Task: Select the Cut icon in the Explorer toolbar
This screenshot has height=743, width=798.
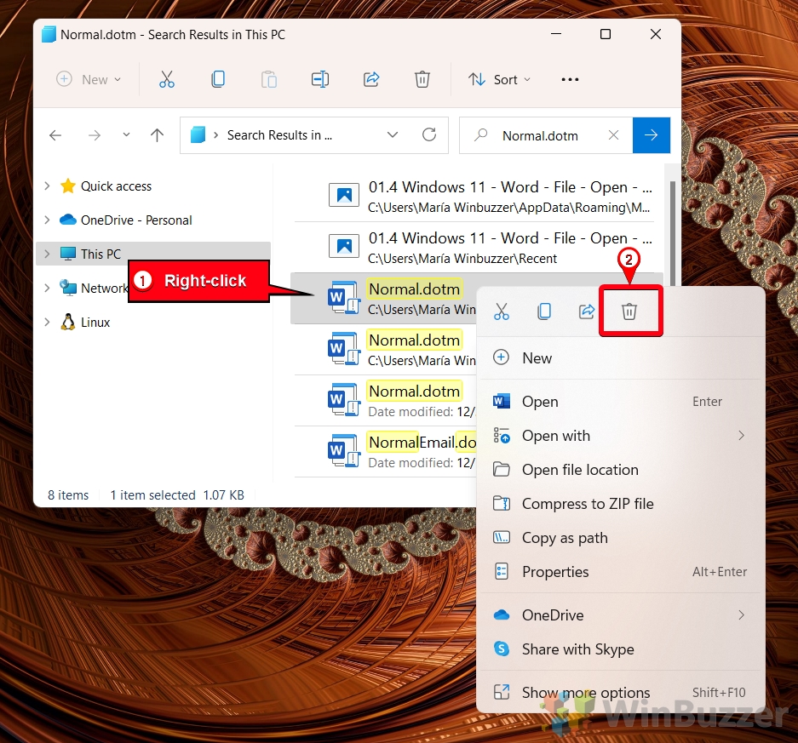Action: click(167, 79)
